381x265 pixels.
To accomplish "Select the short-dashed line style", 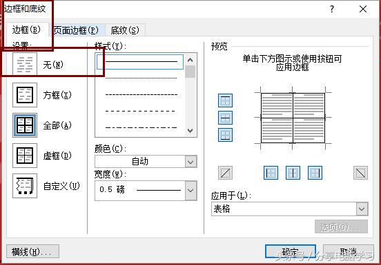I will point(141,95).
